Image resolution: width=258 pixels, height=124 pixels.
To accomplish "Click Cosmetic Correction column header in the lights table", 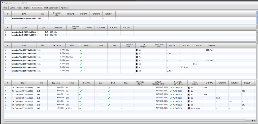I will click(x=178, y=83).
